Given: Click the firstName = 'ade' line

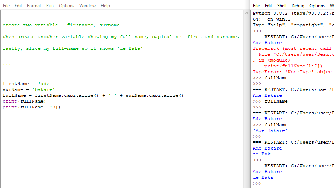Looking at the screenshot, I should click(x=27, y=84).
